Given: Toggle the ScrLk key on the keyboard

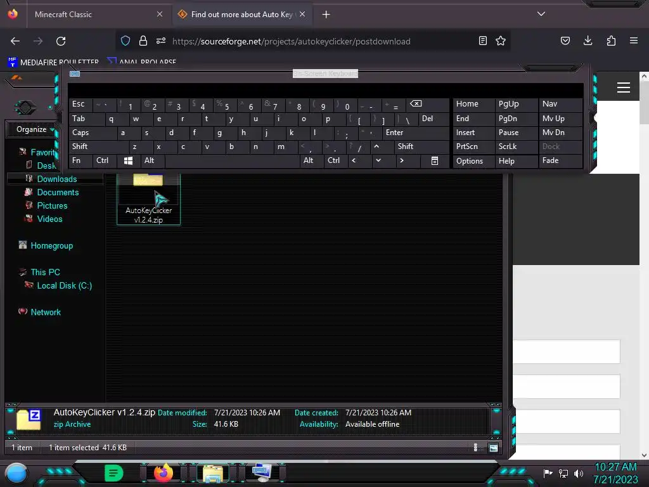Looking at the screenshot, I should tap(516, 146).
